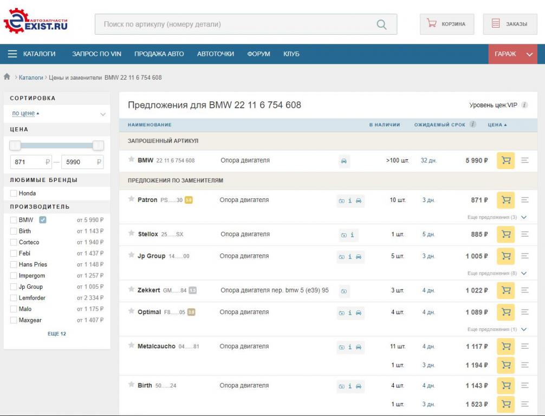Star the BMW item as favorite
545x416 pixels.
click(x=132, y=159)
